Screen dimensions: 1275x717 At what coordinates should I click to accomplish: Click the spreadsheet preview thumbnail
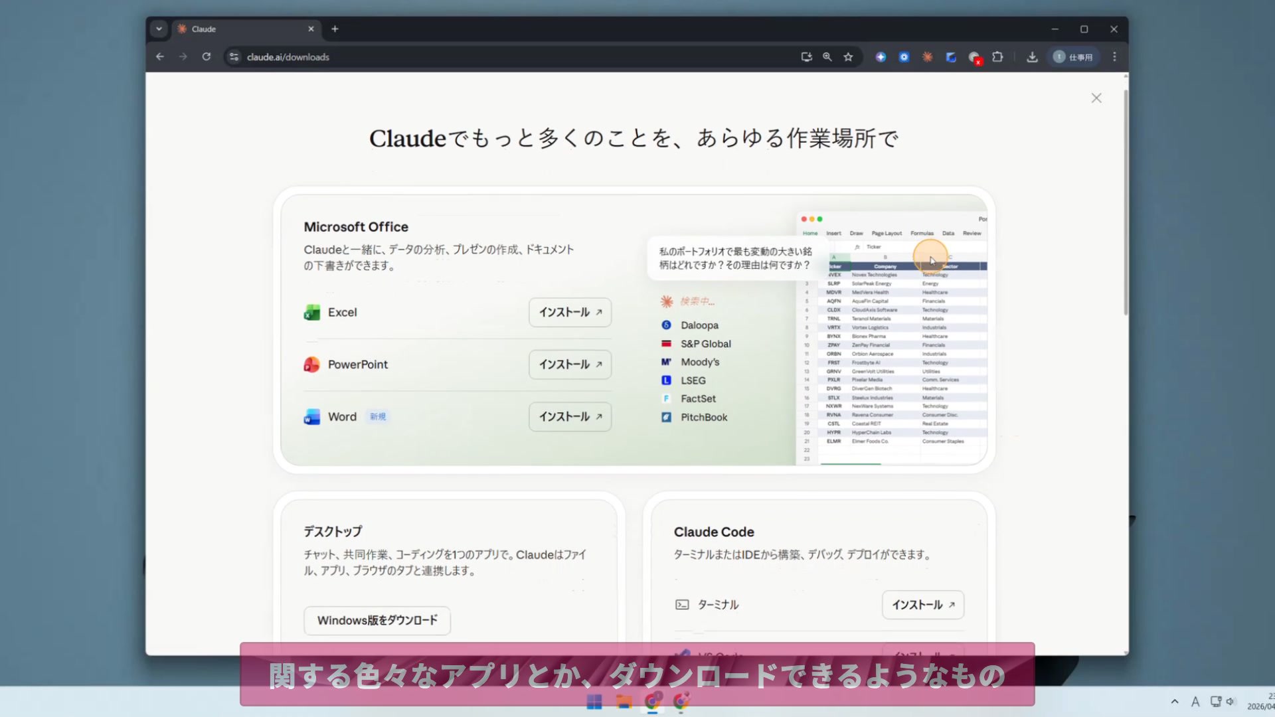(892, 339)
